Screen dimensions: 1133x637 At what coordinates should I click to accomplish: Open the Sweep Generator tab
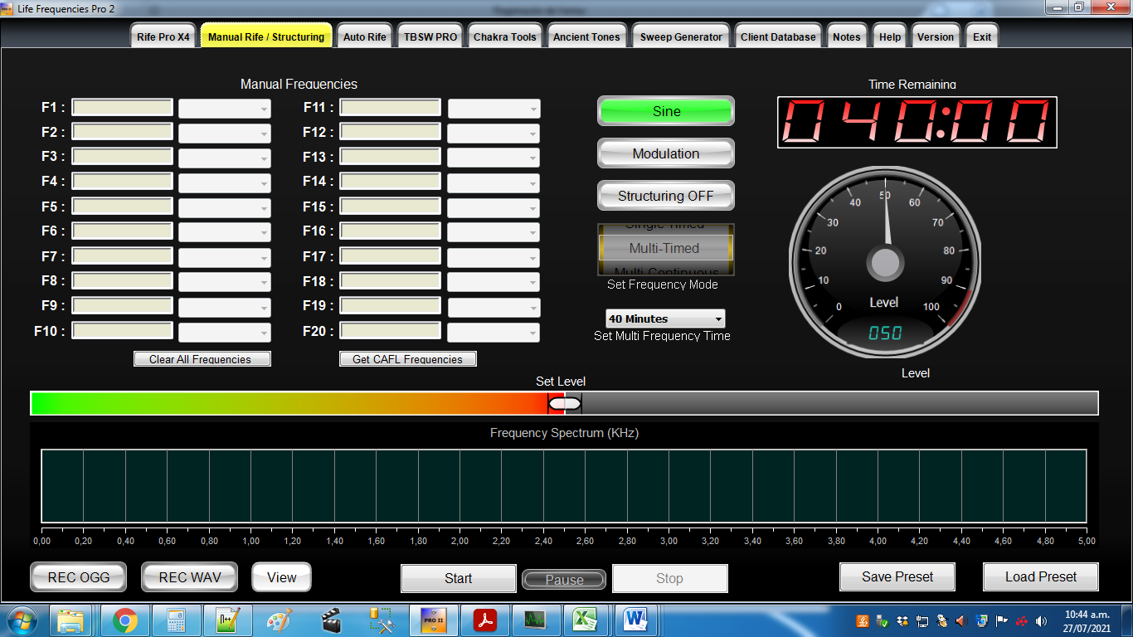coord(681,36)
